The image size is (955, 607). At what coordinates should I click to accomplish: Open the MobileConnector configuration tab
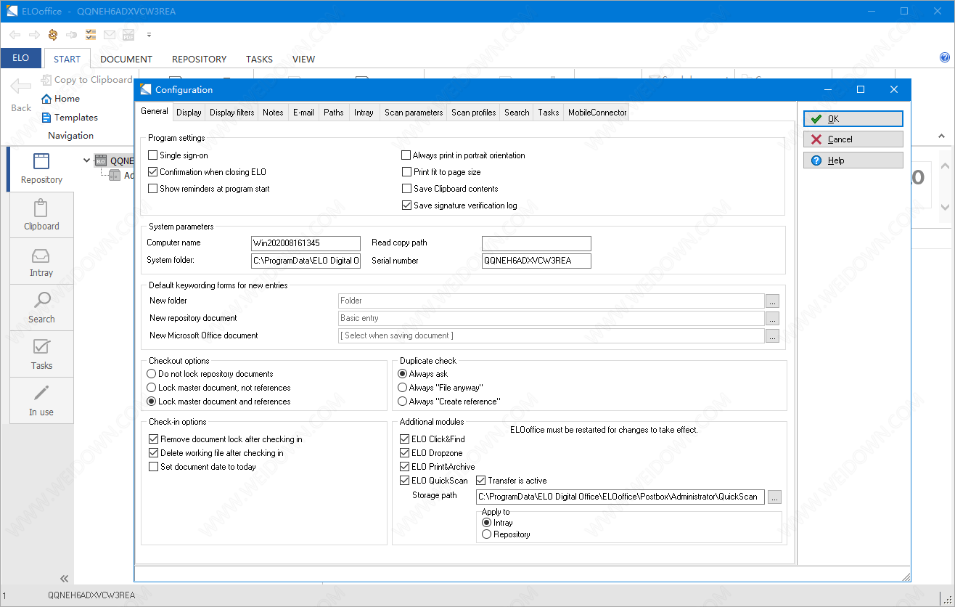click(597, 113)
